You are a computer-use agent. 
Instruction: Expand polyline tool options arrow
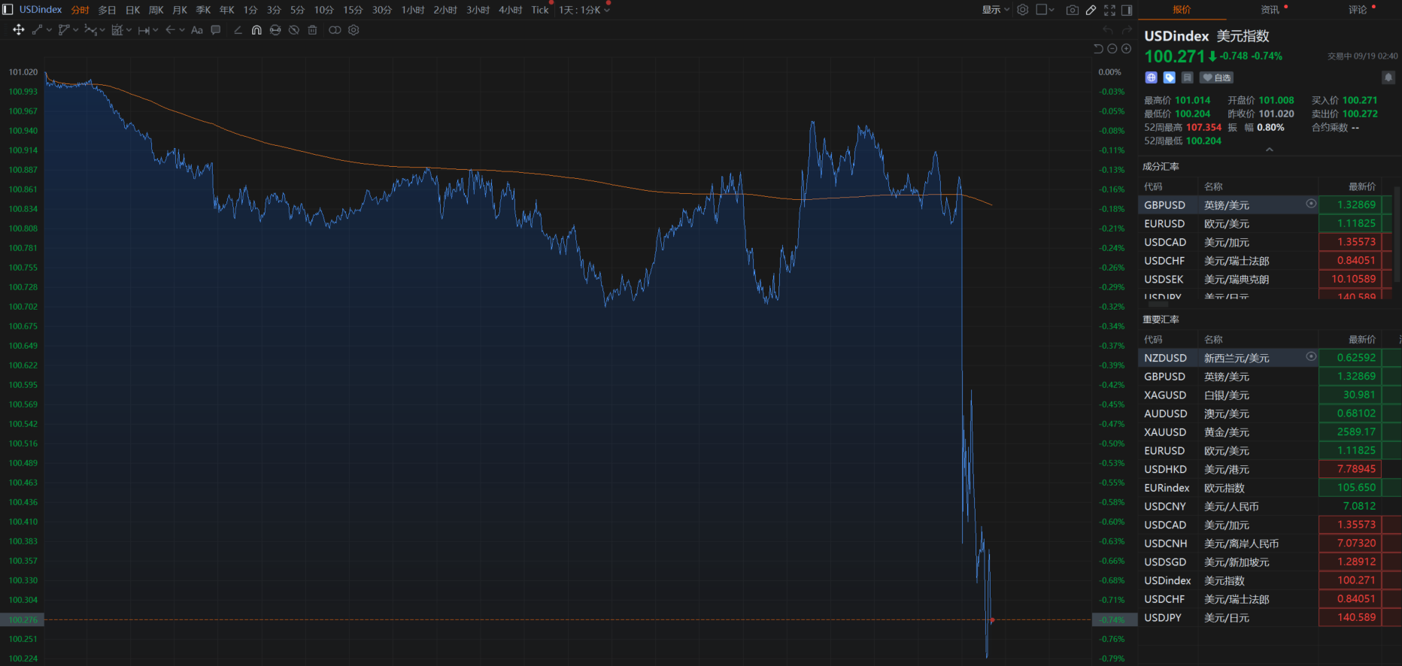pyautogui.click(x=76, y=30)
